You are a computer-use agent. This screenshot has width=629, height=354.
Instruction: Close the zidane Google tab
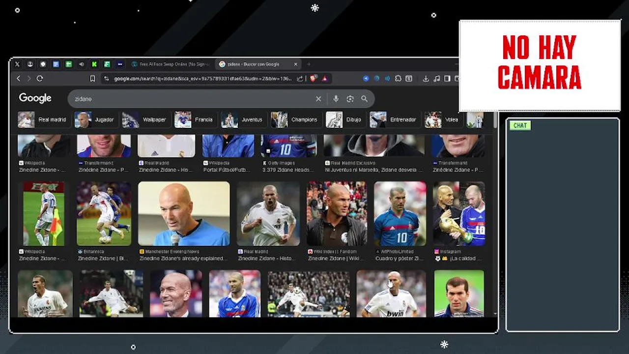[296, 64]
